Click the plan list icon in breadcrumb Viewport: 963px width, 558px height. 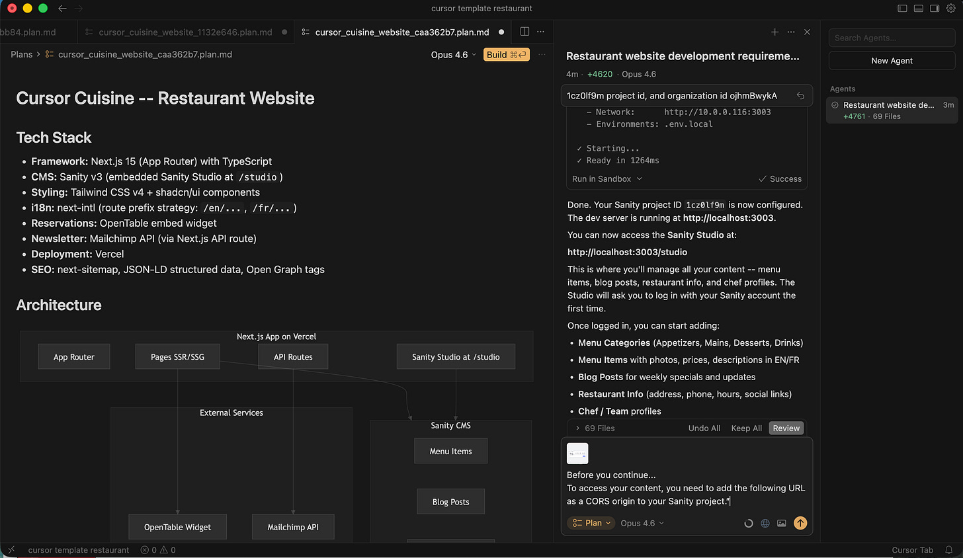coord(50,54)
